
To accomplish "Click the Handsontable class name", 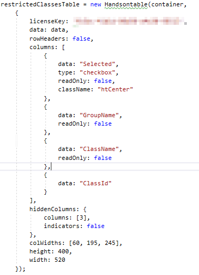I will pyautogui.click(x=126, y=4).
